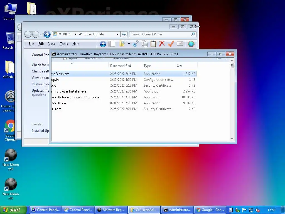
Task: Click the Cut scissors icon
Action: tap(136, 44)
